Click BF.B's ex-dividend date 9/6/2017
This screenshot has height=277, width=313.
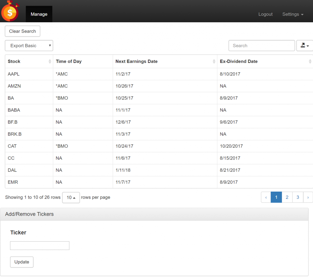pos(229,122)
